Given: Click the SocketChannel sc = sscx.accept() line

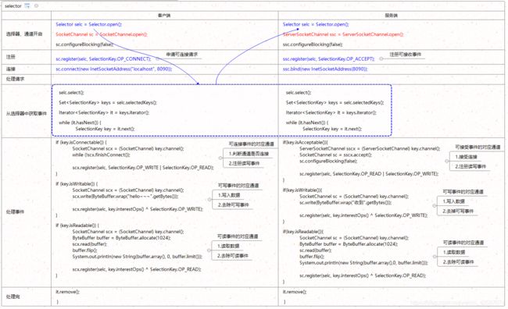Looking at the screenshot, I should pyautogui.click(x=335, y=154).
